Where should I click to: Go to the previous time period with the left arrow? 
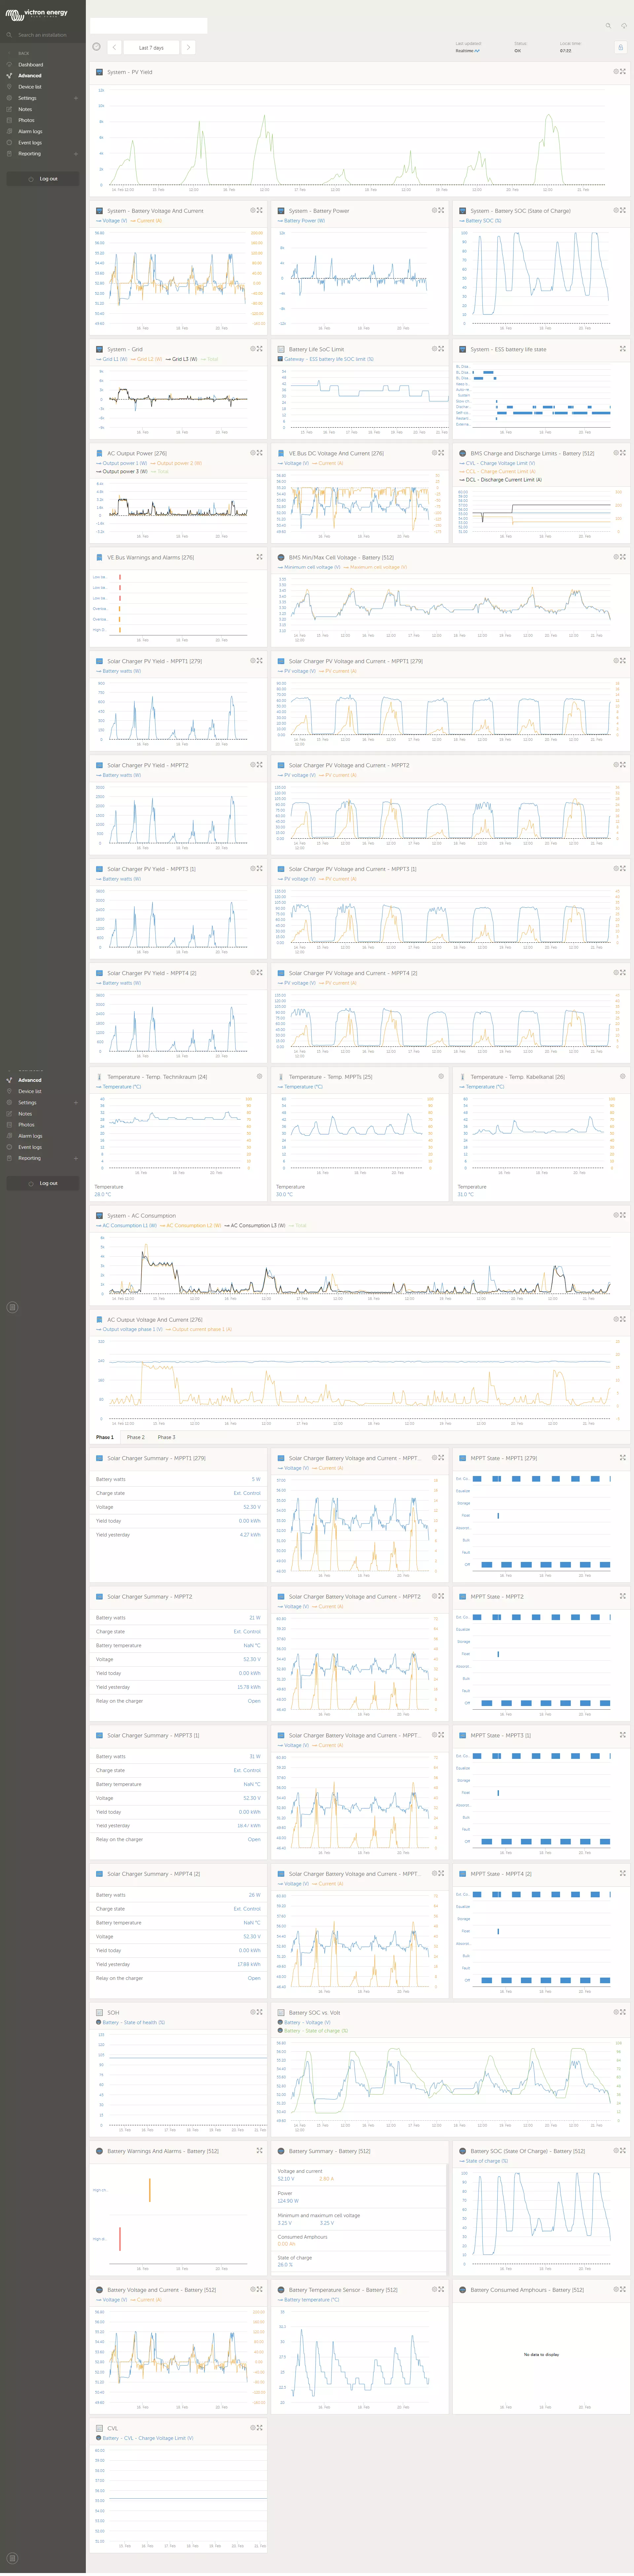tap(114, 47)
